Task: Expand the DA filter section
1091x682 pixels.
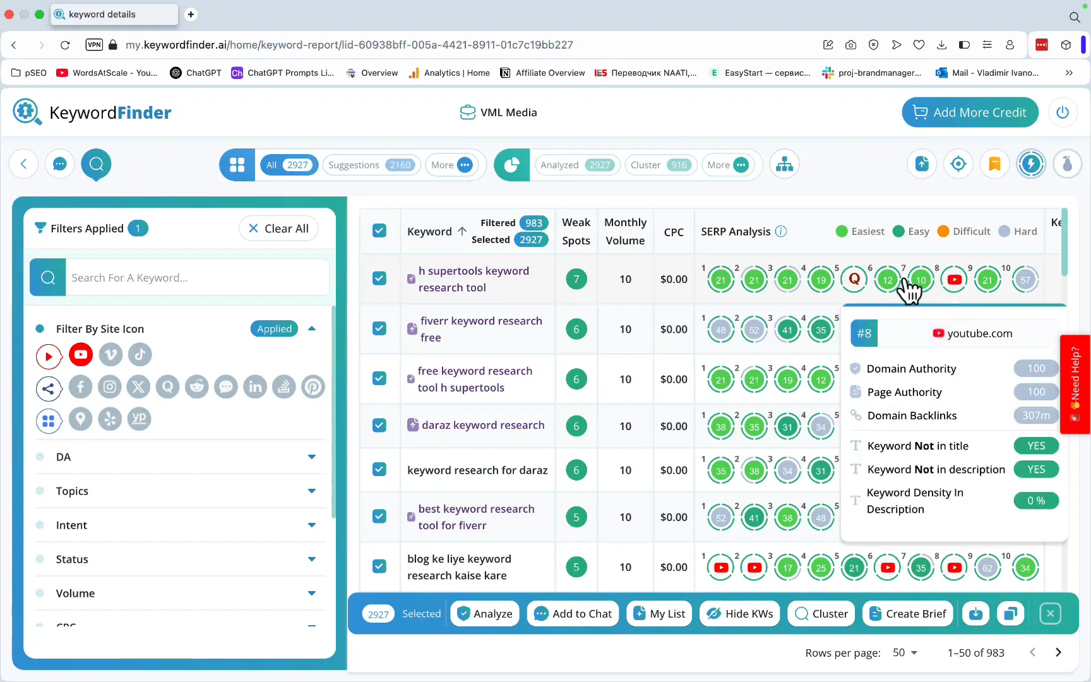Action: (181, 457)
